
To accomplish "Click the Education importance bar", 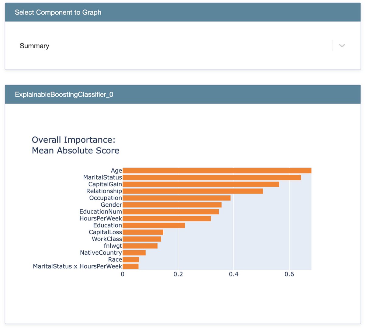I will 154,225.
